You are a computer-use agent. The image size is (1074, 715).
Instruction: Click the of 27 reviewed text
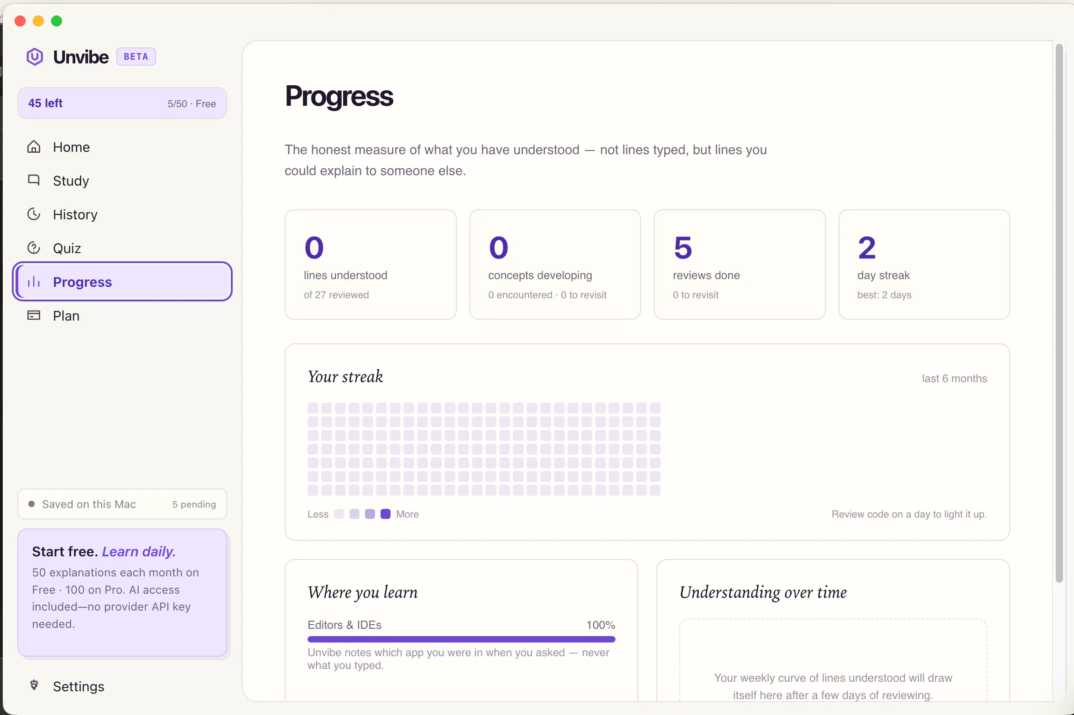click(336, 295)
